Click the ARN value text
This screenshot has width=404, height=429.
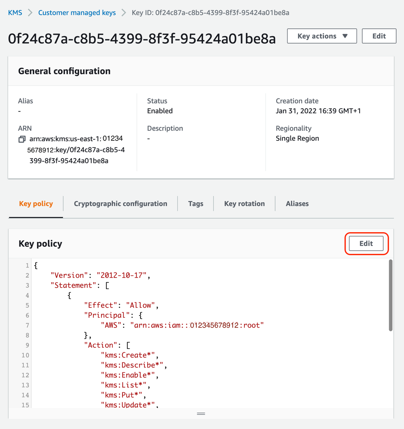(76, 150)
